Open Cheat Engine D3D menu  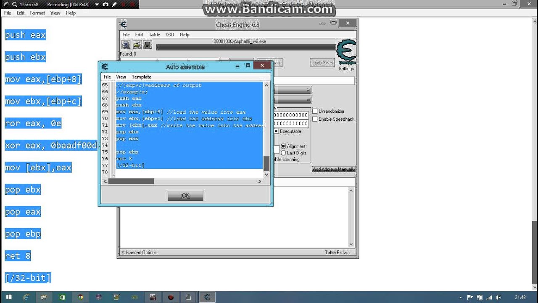pyautogui.click(x=169, y=35)
